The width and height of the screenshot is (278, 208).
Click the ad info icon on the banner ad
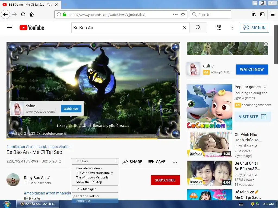click(266, 44)
